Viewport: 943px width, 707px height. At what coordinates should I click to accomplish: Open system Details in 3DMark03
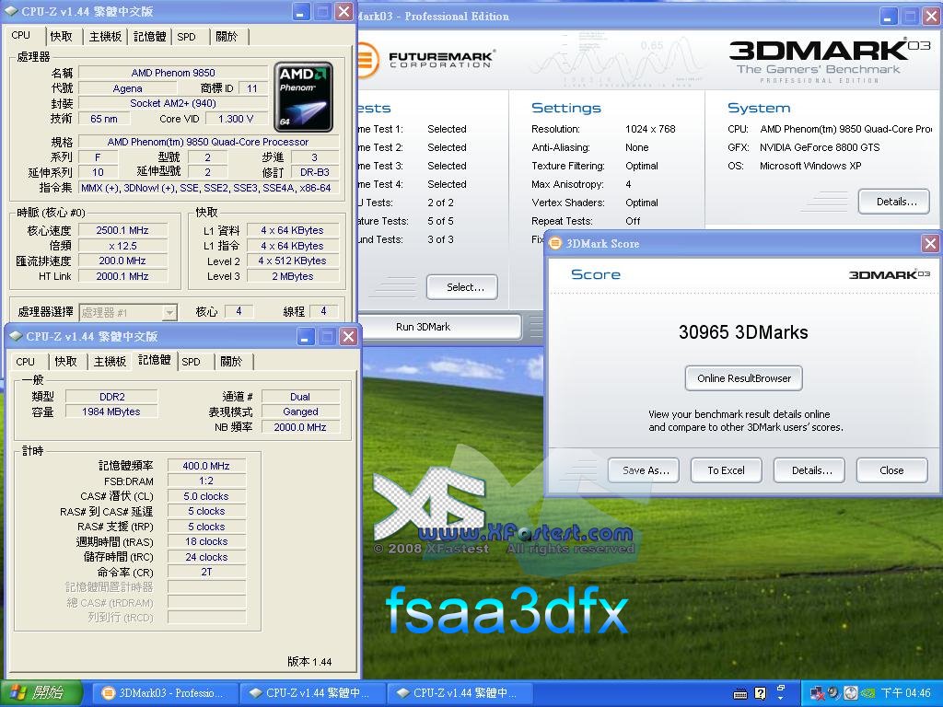[x=895, y=202]
